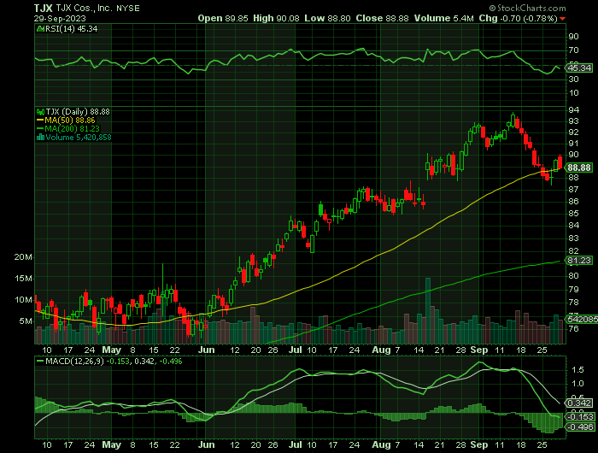The width and height of the screenshot is (598, 453).
Task: Click the MACD legend line marker
Action: (40, 361)
